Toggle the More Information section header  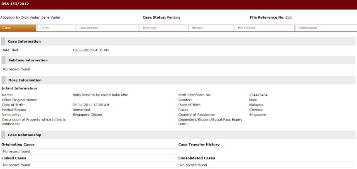tap(24, 80)
